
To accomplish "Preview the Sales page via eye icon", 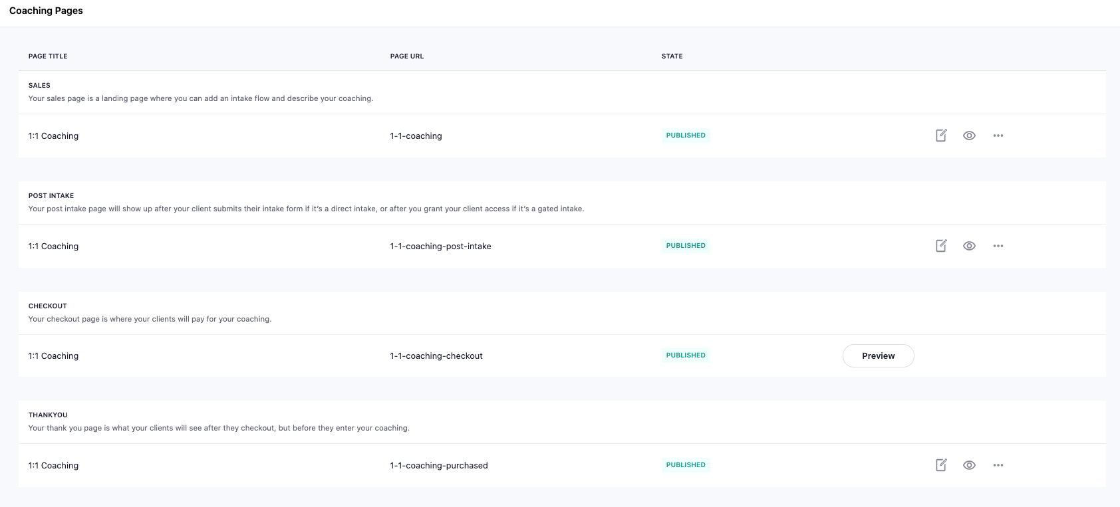I will click(x=969, y=136).
